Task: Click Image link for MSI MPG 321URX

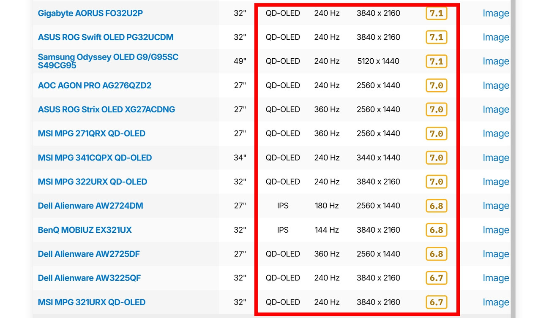Action: point(496,302)
